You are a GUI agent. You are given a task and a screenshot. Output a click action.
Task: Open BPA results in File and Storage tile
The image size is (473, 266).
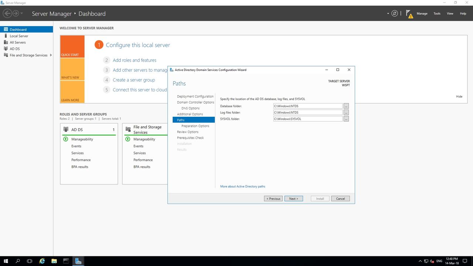[x=142, y=167]
